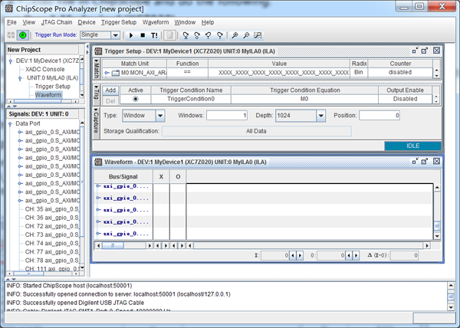Open the Depth 1024 dropdown
The width and height of the screenshot is (460, 328).
(x=321, y=116)
